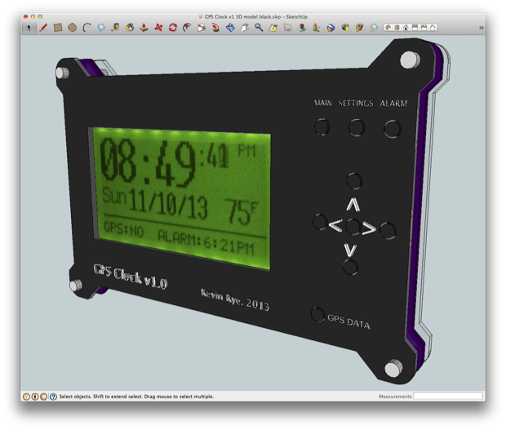The image size is (506, 430).
Task: Click button hole under SETTINGS label
Action: [357, 128]
